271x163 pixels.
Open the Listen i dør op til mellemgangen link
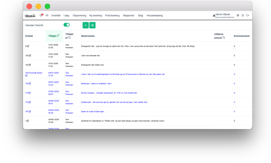tap(123, 74)
